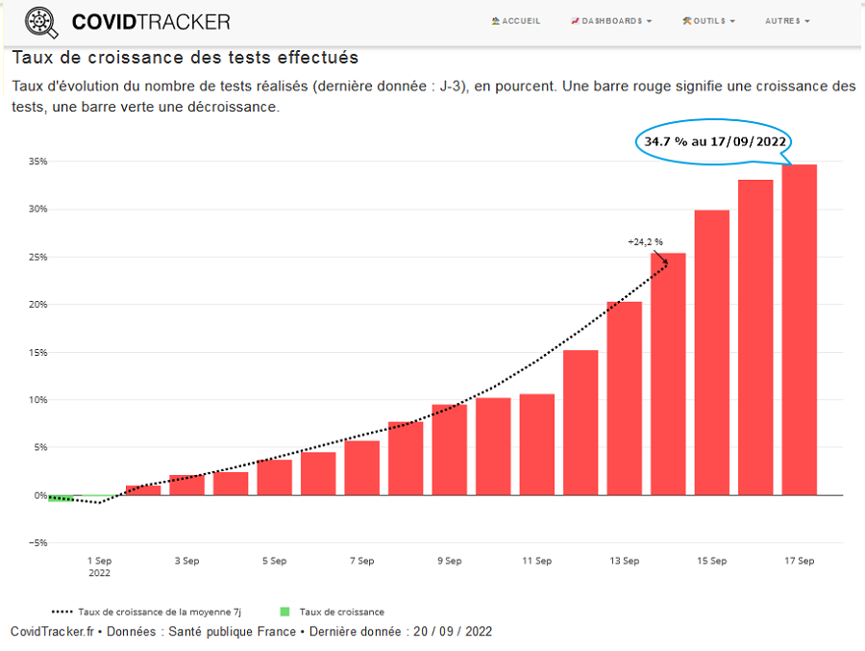Go to the Accueil menu text
Viewport: 865px width, 651px height.
click(521, 21)
